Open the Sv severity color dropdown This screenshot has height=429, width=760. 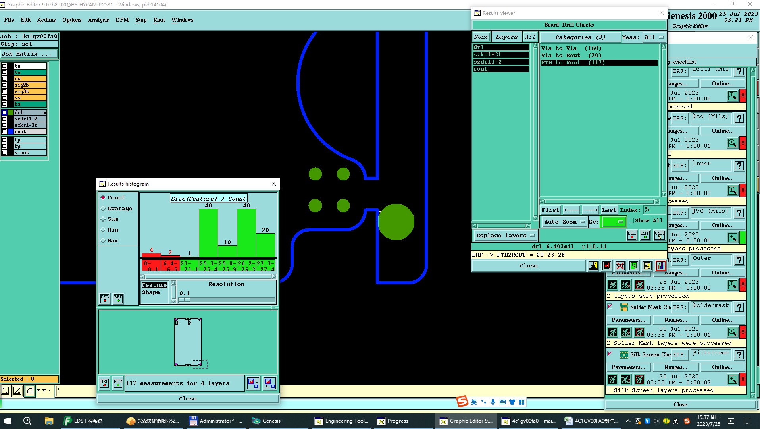[x=614, y=222]
